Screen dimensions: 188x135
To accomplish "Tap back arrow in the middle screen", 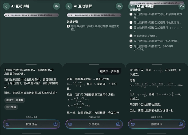I will [69, 6].
